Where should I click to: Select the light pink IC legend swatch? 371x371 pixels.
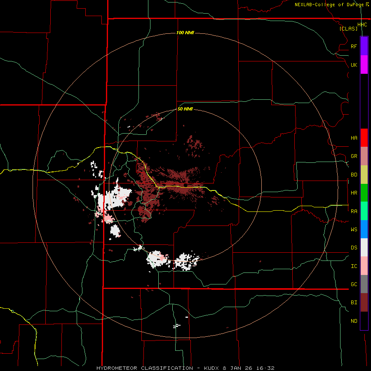(364, 266)
